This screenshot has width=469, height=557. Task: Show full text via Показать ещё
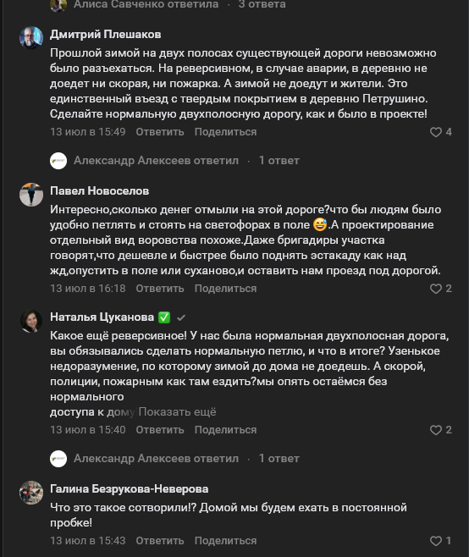pyautogui.click(x=177, y=412)
